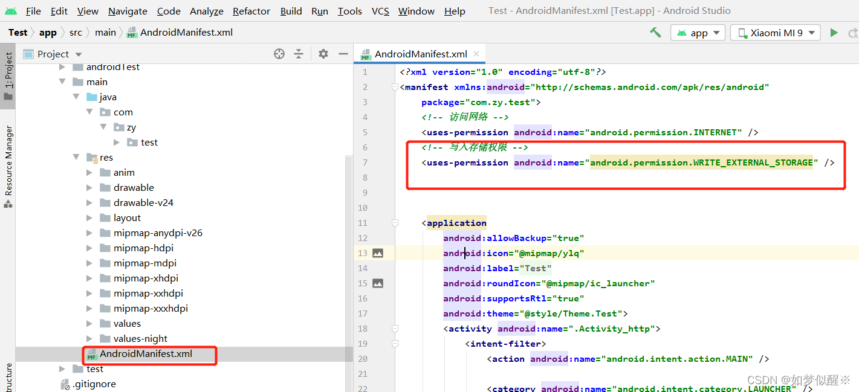859x392 pixels.
Task: Select the AndroidManifest.xml editor tab
Action: (420, 54)
